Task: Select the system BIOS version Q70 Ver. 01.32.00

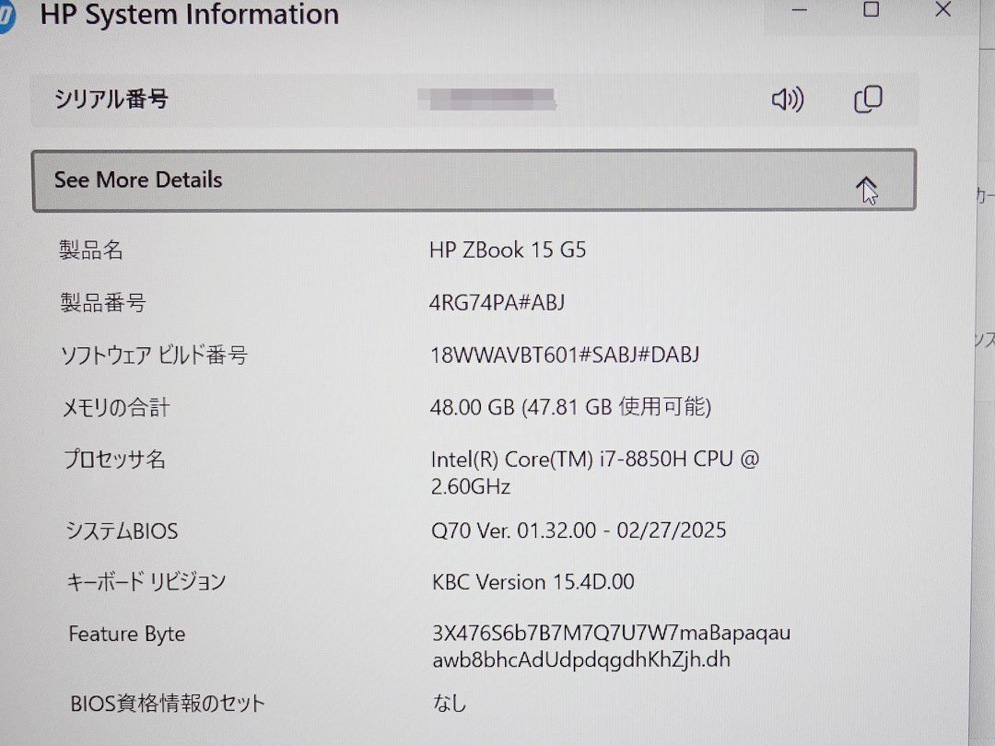Action: pos(578,530)
